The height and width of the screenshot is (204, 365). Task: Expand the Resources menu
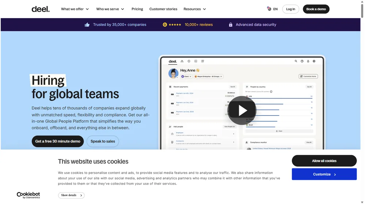click(x=195, y=9)
